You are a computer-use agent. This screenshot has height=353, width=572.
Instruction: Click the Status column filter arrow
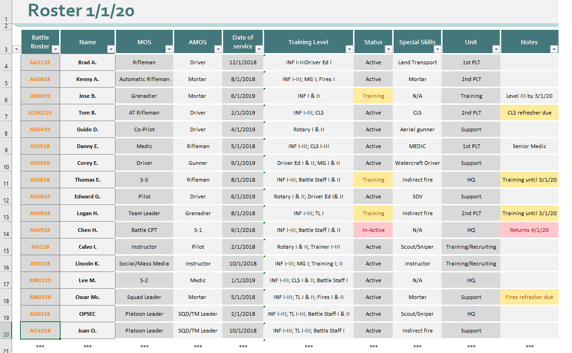(388, 49)
